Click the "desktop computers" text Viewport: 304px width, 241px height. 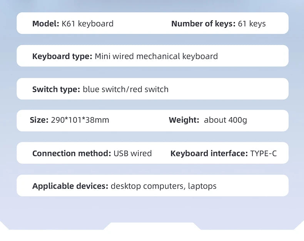(147, 186)
